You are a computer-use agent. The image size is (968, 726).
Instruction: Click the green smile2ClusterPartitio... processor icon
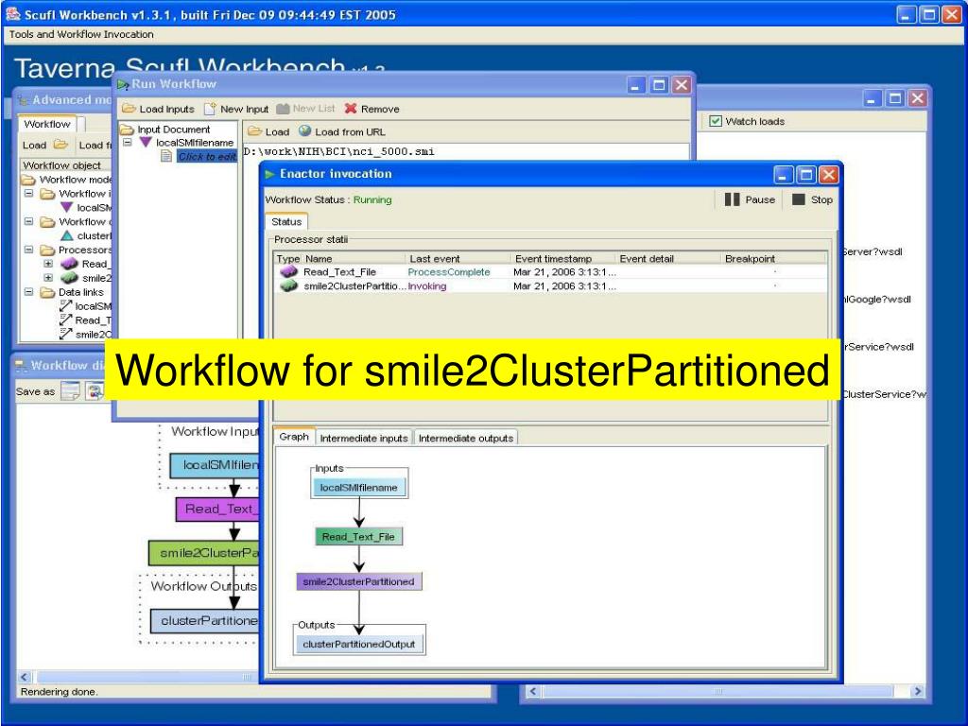pos(288,285)
